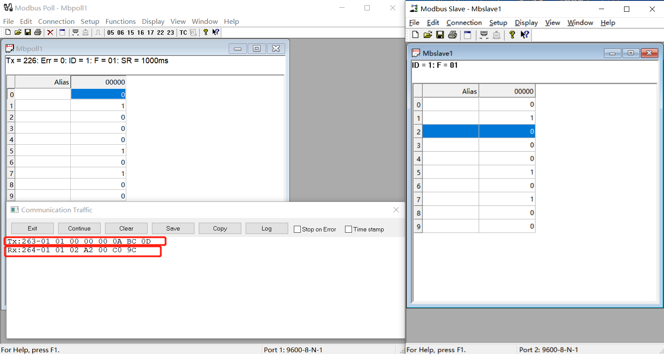Viewport: 664px width, 354px height.
Task: Click the 00000 column header in Mbslave1
Action: coord(507,91)
